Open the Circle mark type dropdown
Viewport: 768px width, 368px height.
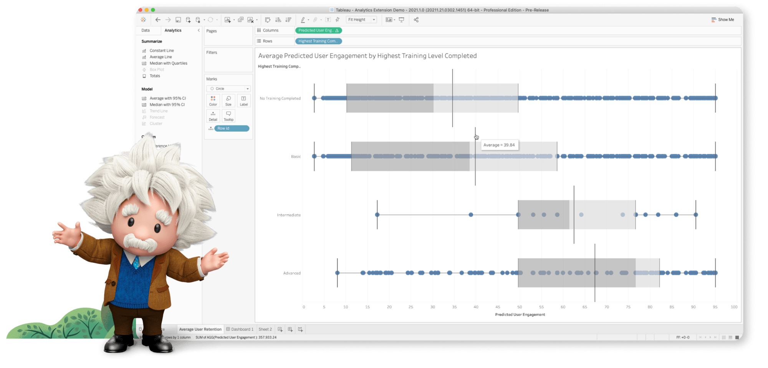pyautogui.click(x=228, y=89)
